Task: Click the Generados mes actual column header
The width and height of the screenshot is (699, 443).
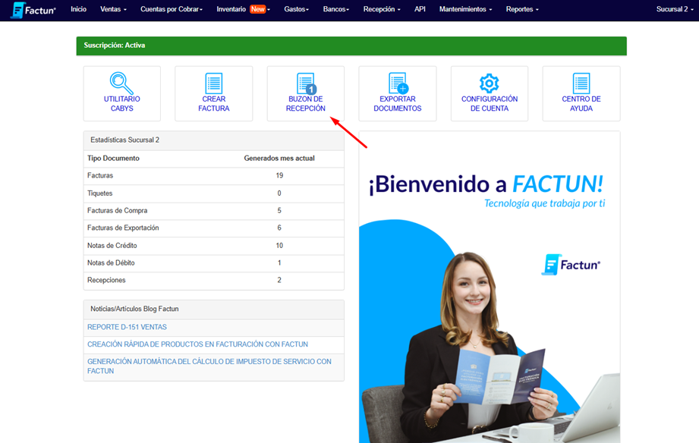Action: click(279, 159)
